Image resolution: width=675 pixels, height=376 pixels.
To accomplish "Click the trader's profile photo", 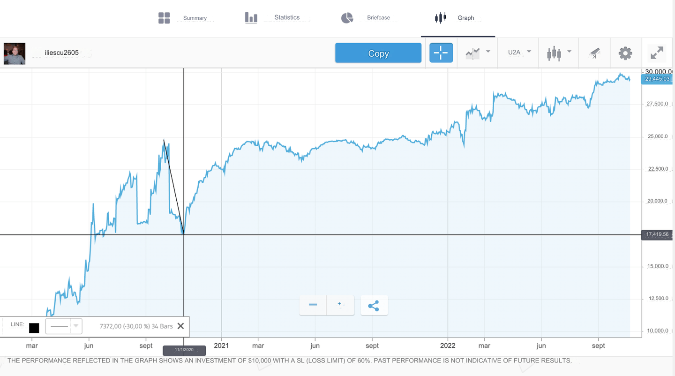I will [x=15, y=53].
